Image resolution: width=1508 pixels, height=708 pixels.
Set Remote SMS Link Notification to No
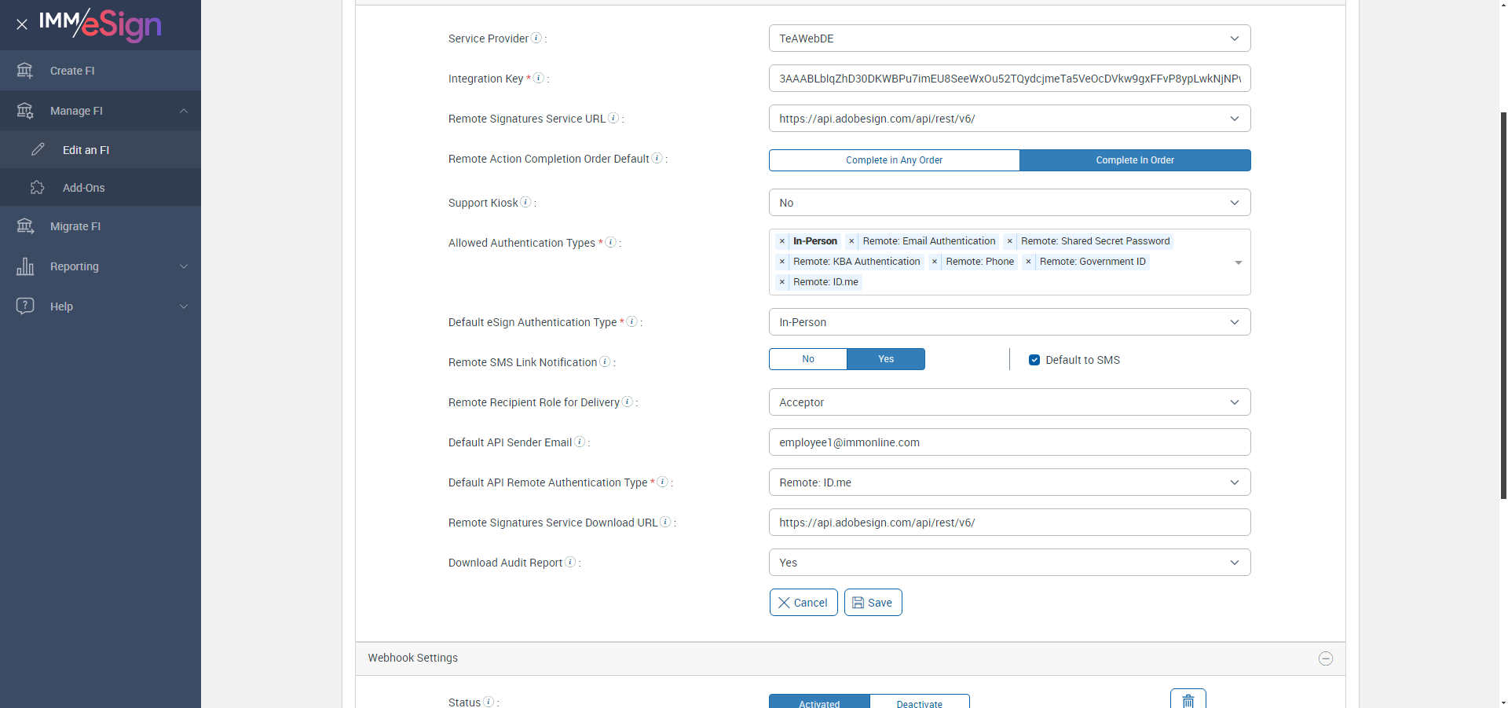coord(808,359)
